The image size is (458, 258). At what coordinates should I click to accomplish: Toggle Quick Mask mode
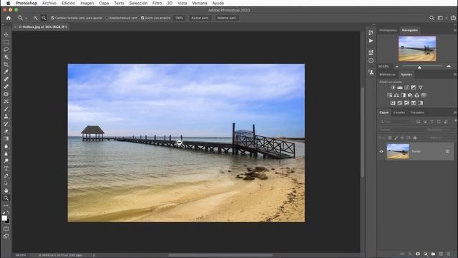click(6, 229)
